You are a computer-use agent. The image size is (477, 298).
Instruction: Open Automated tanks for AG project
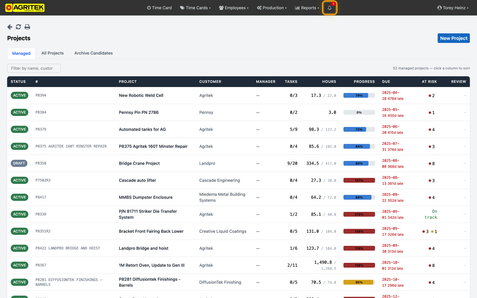(142, 129)
